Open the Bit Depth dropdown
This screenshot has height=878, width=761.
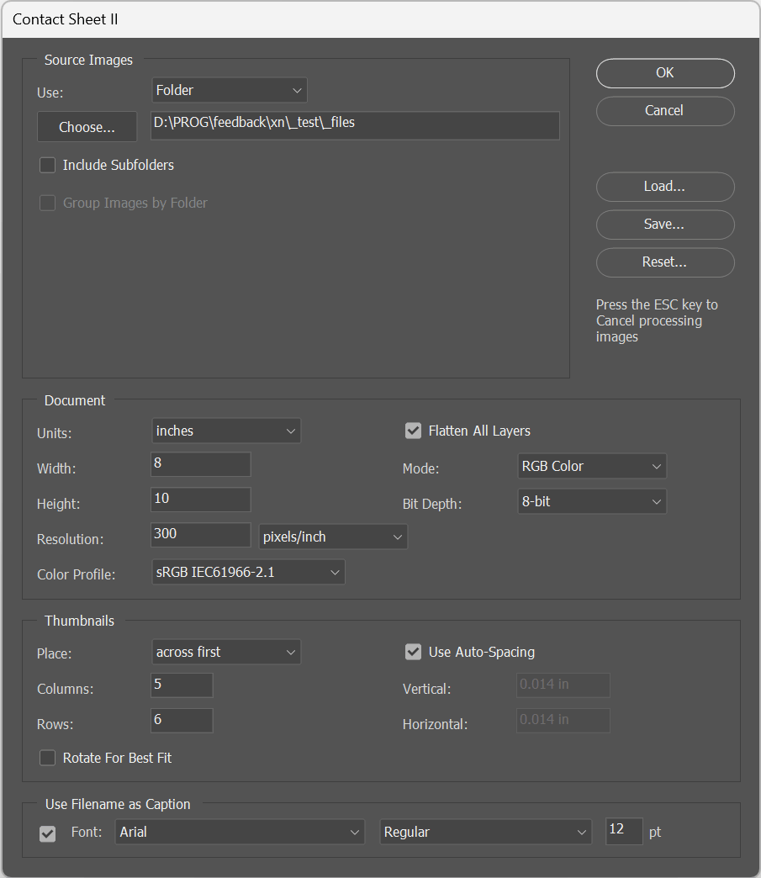(x=591, y=502)
